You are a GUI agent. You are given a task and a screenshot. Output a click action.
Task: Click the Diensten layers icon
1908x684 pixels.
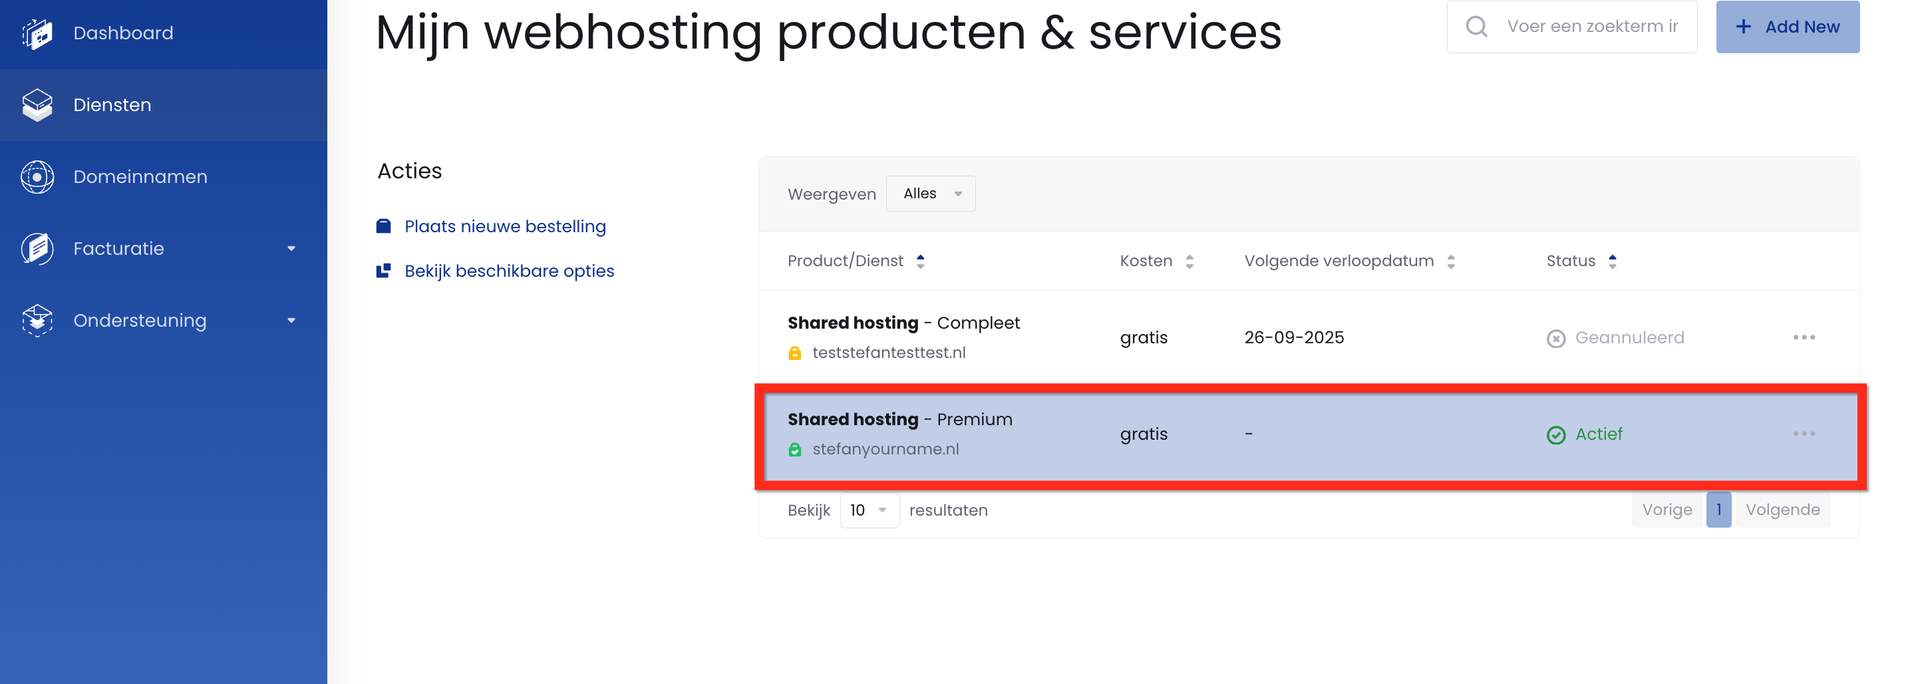(37, 105)
